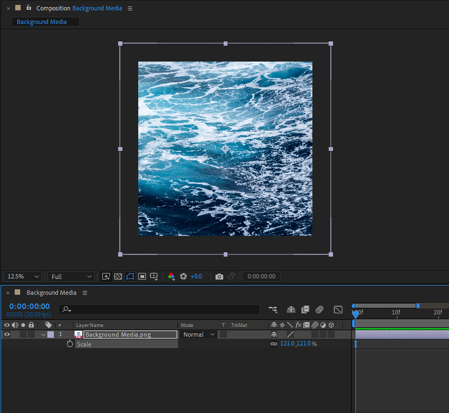Click the Show Snapshot icon
The width and height of the screenshot is (449, 413).
[231, 276]
